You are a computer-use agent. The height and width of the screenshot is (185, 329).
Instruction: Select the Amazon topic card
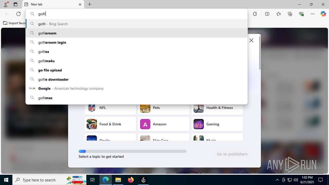coord(164,124)
